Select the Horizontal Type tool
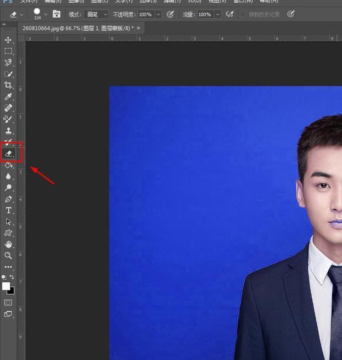 (x=8, y=210)
